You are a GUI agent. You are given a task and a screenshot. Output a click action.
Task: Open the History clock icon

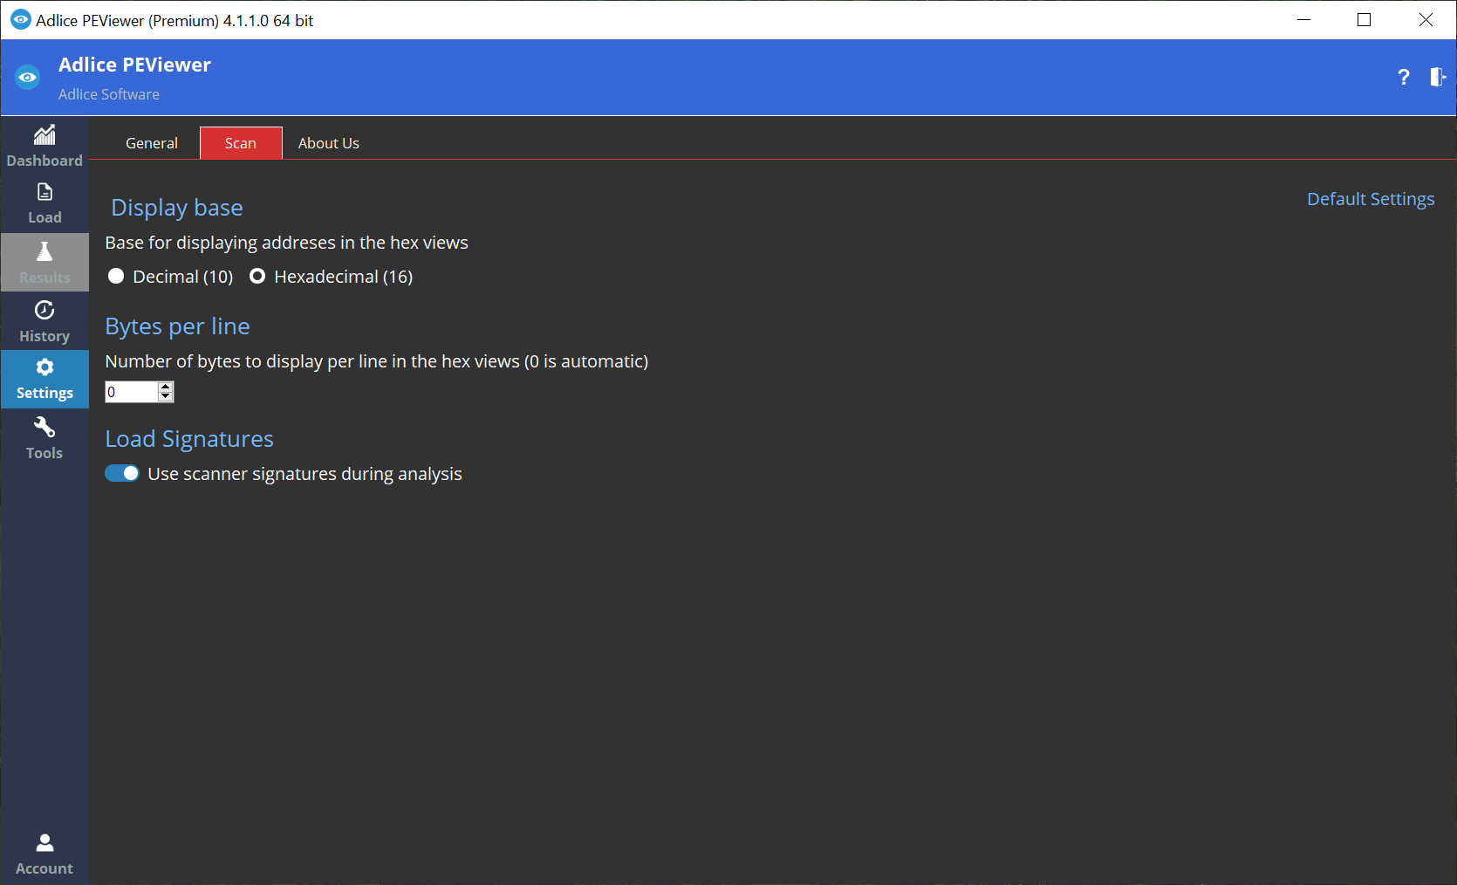tap(44, 311)
